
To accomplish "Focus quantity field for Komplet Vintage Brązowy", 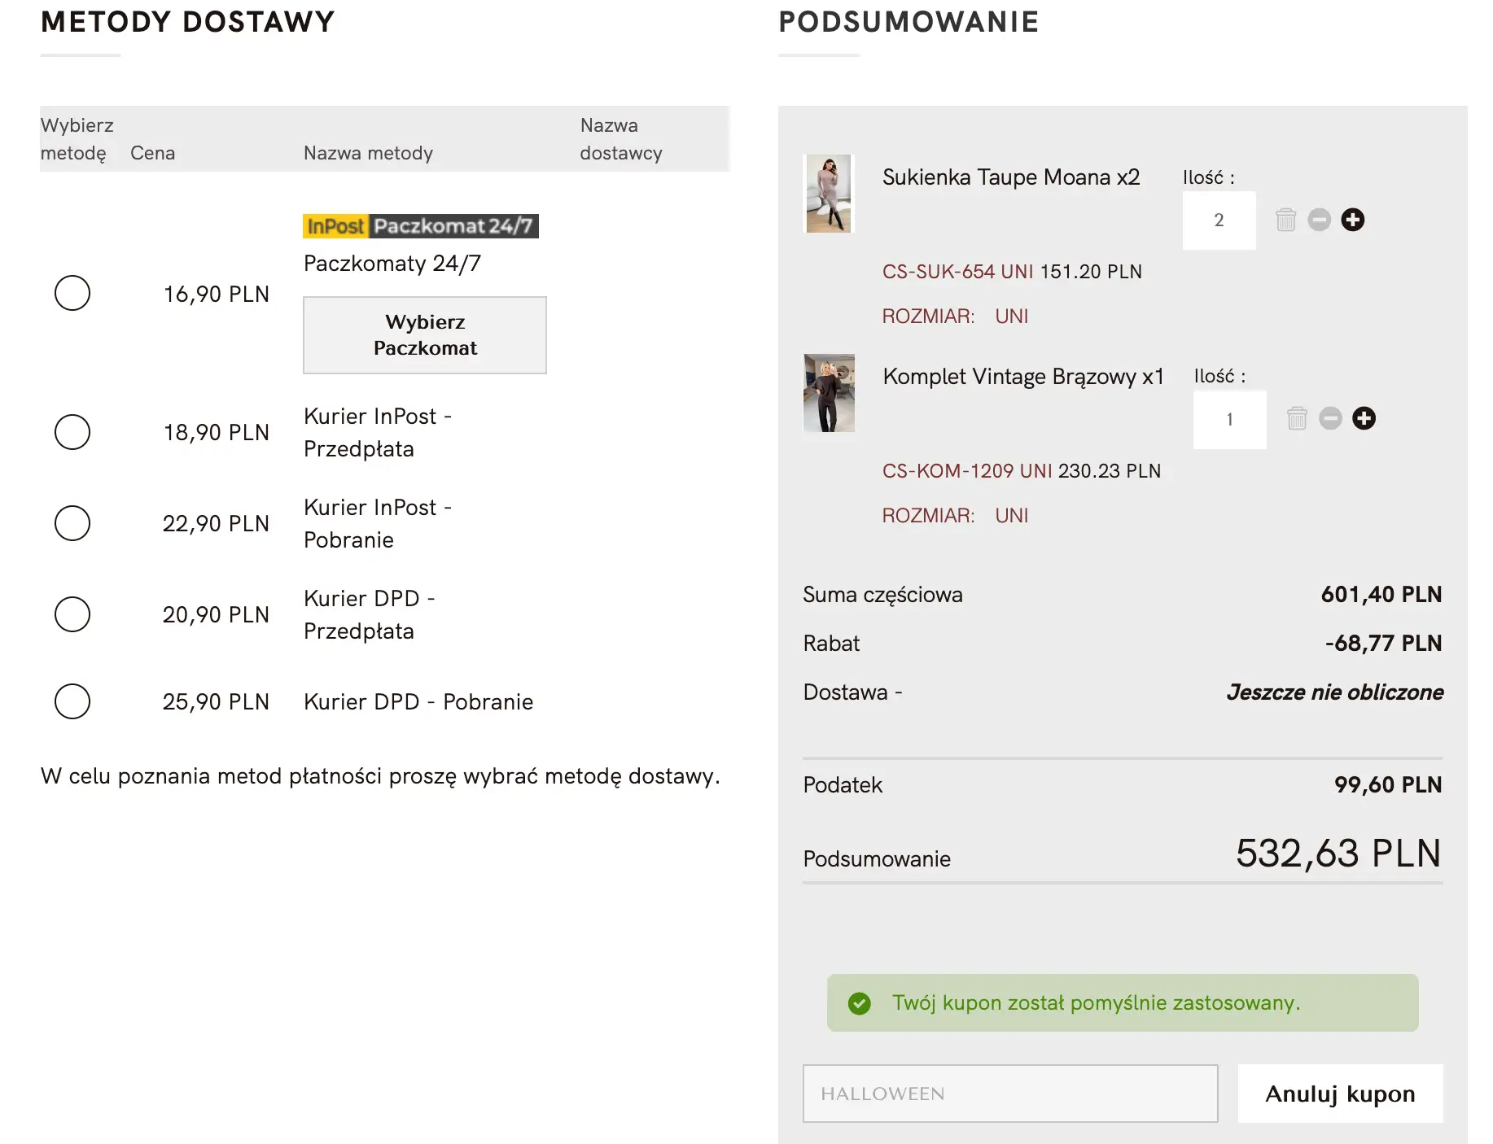I will [1229, 420].
